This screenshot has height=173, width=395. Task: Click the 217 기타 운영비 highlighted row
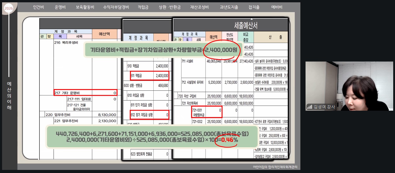click(85, 92)
